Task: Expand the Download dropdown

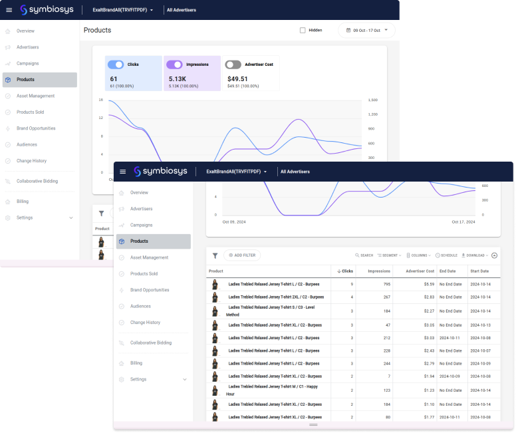Action: point(474,255)
